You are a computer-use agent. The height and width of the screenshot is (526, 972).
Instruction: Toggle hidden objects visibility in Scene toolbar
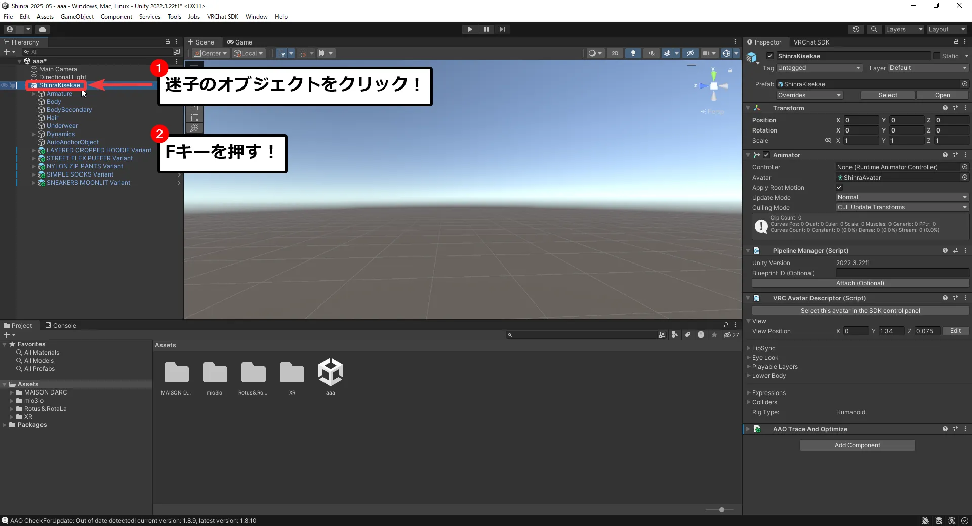click(x=690, y=53)
